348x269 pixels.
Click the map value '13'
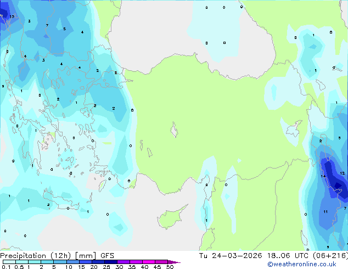(x=12, y=16)
